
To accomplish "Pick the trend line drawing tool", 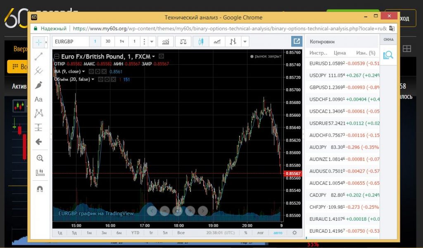I will [38, 57].
